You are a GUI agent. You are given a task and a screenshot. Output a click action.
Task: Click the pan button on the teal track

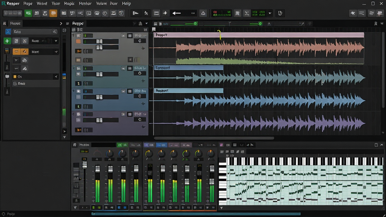[x=139, y=73]
